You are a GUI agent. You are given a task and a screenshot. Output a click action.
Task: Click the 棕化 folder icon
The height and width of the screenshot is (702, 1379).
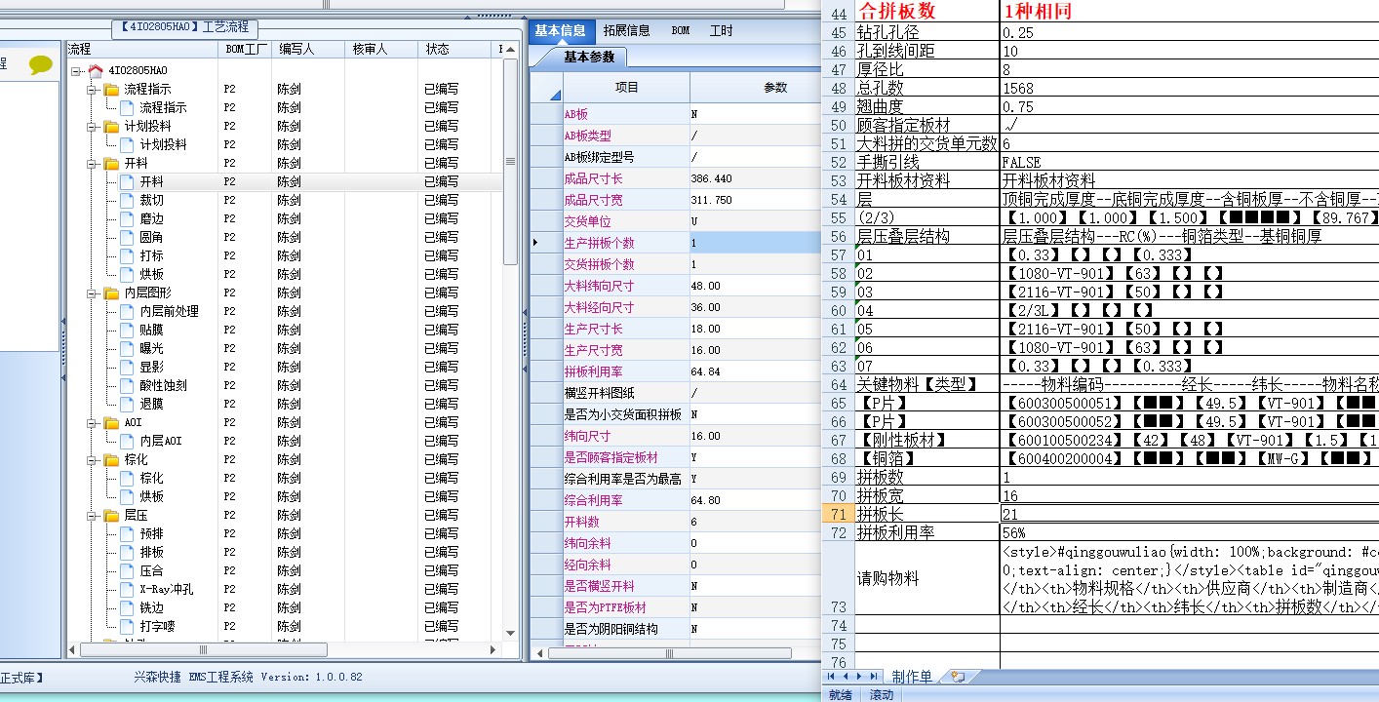[111, 459]
